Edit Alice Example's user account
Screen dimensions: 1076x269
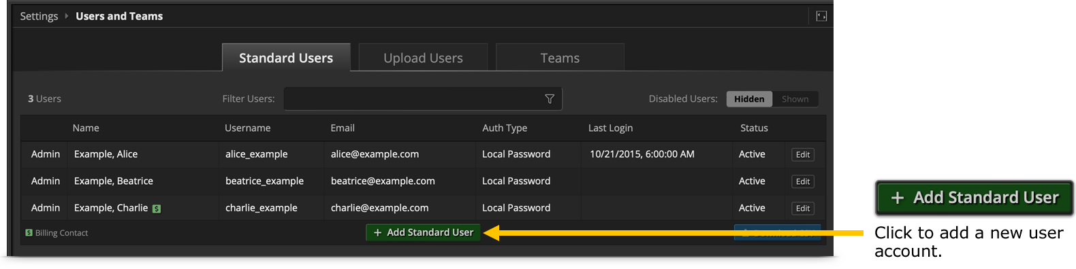coord(803,155)
